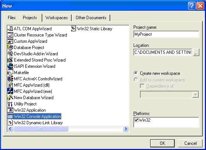Click the 'Database Project' list text
The width and height of the screenshot is (206, 150).
29,48
